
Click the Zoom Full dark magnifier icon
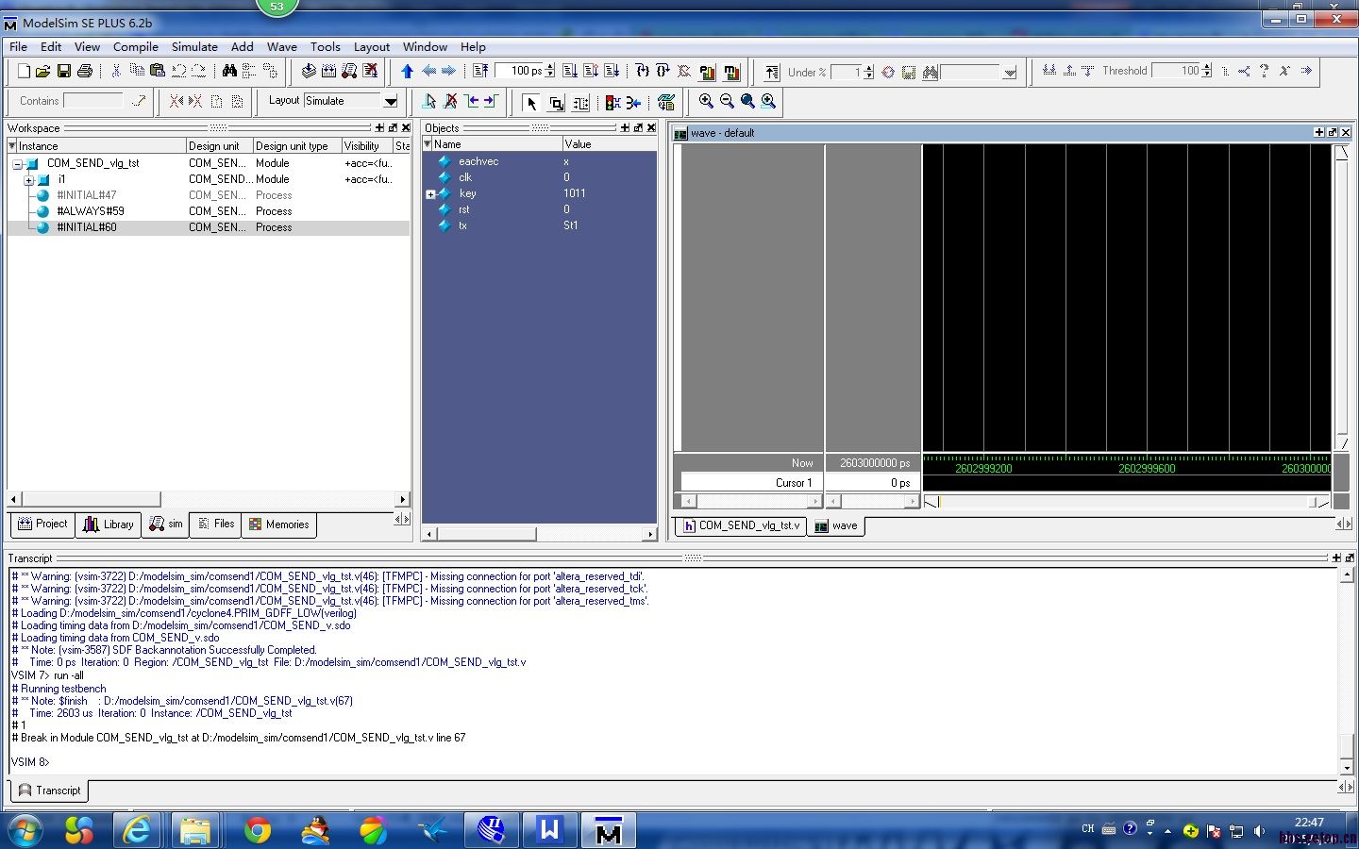coord(747,102)
